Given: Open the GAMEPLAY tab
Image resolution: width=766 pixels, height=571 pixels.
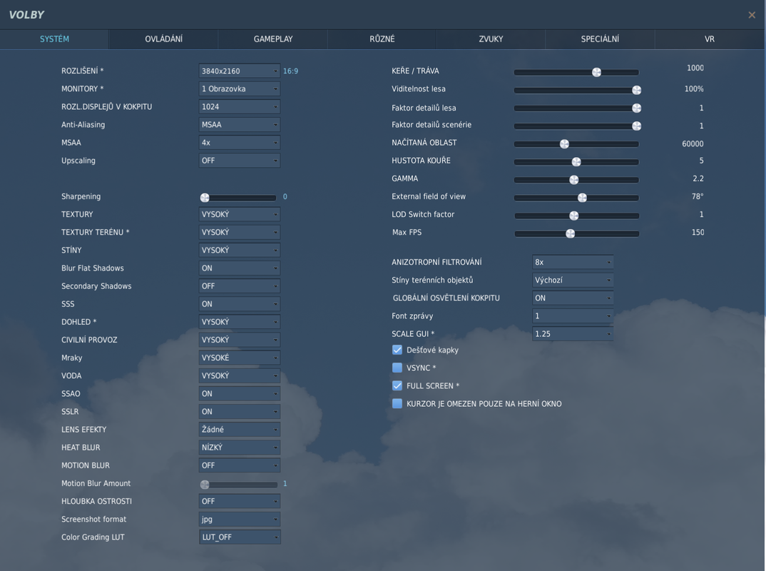Looking at the screenshot, I should [273, 39].
